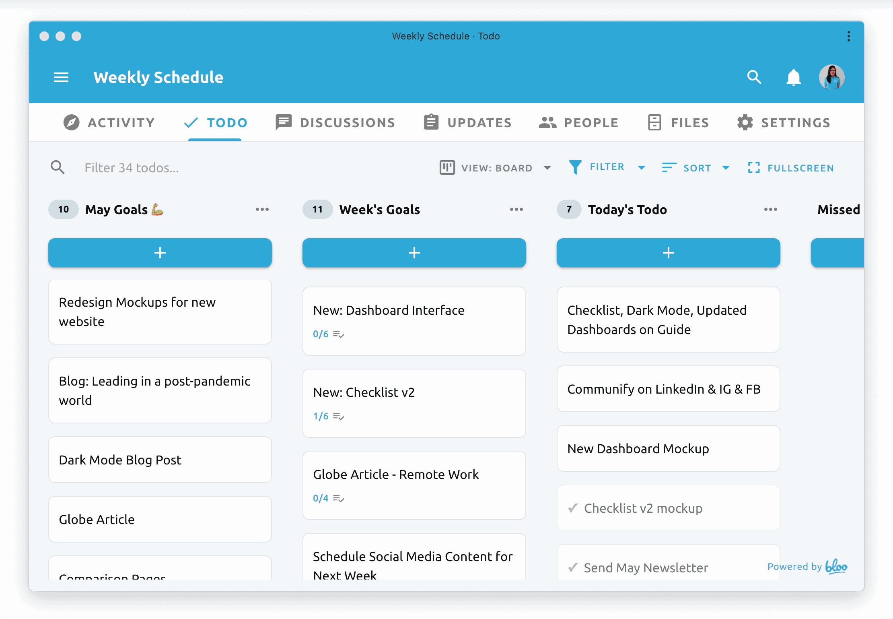Click the search magnifier in header
Image resolution: width=893 pixels, height=619 pixels.
(x=754, y=77)
